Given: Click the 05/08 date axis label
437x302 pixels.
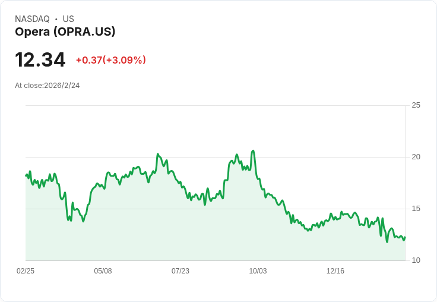Looking at the screenshot, I should 103,270.
